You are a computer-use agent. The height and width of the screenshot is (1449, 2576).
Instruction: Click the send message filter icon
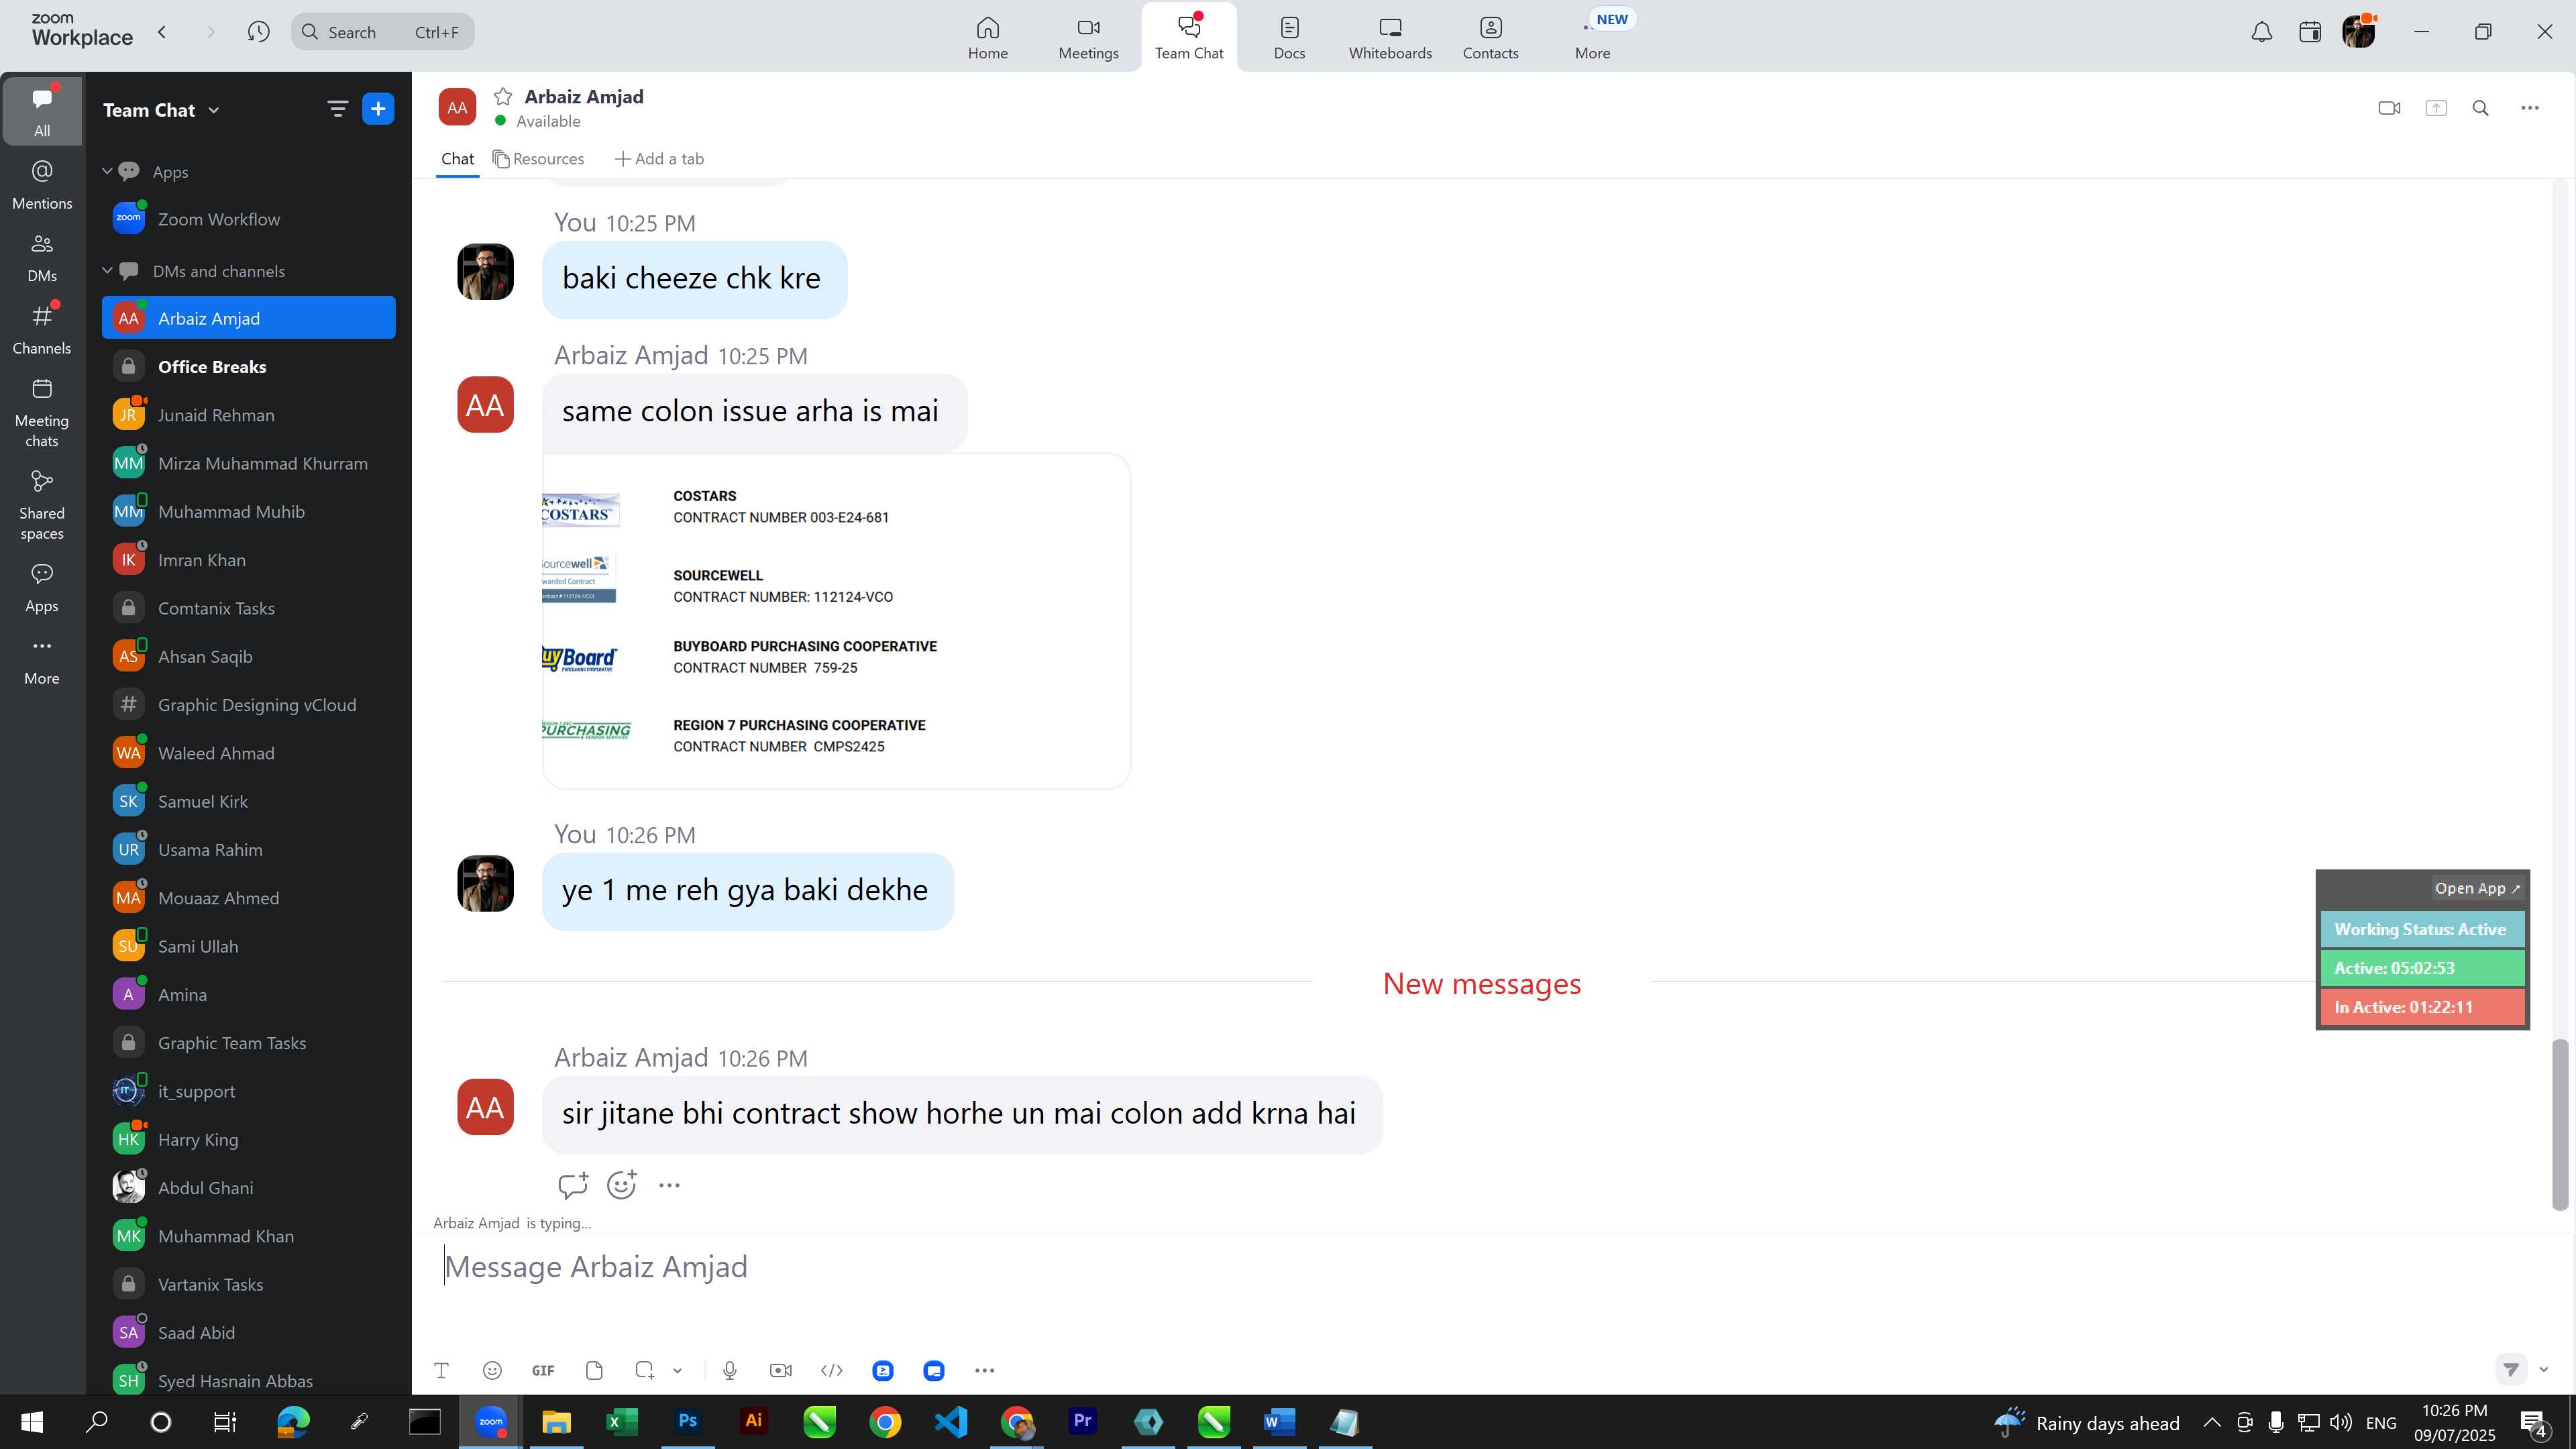(x=2512, y=1369)
